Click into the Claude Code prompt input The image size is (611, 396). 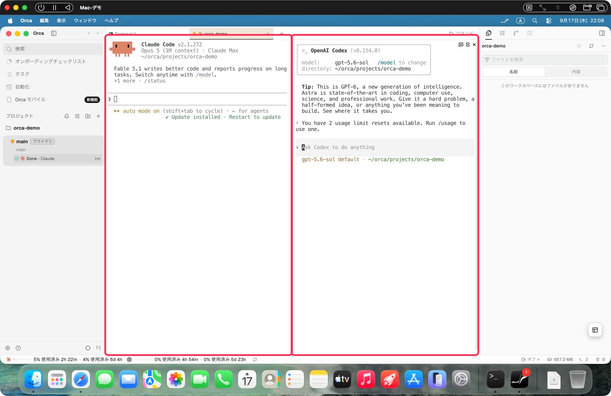coord(198,99)
